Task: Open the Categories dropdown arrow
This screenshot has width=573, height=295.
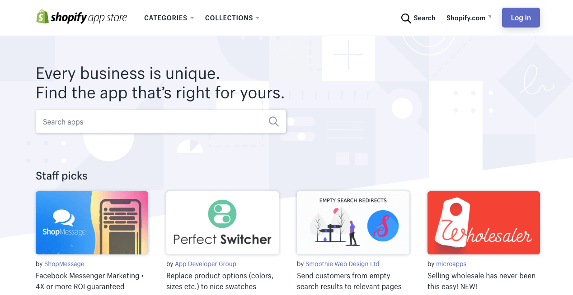Action: (x=192, y=18)
